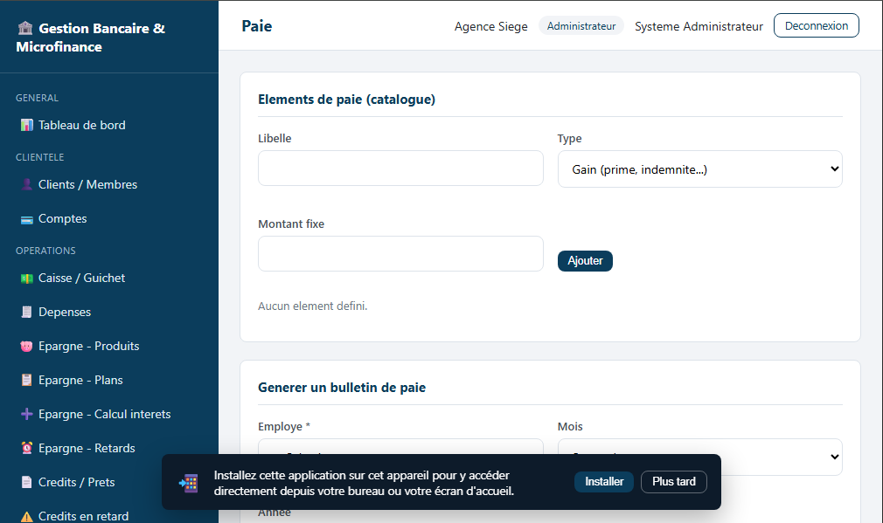Click the Agence Siege label

coord(491,26)
